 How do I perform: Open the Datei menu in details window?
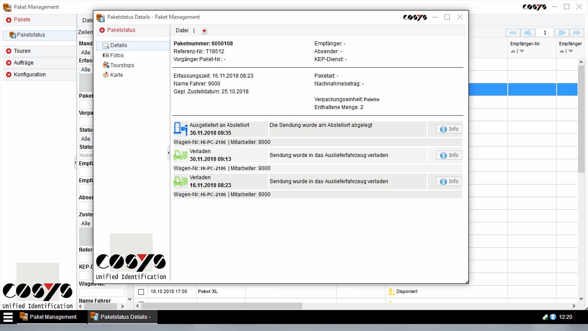click(x=182, y=31)
